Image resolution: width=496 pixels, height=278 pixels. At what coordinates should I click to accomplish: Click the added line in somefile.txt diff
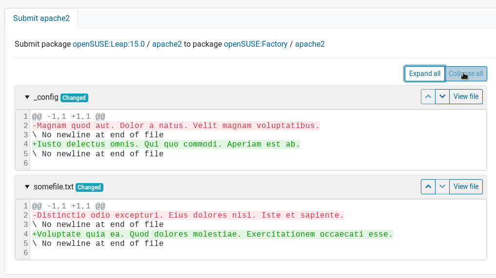pyautogui.click(x=212, y=234)
